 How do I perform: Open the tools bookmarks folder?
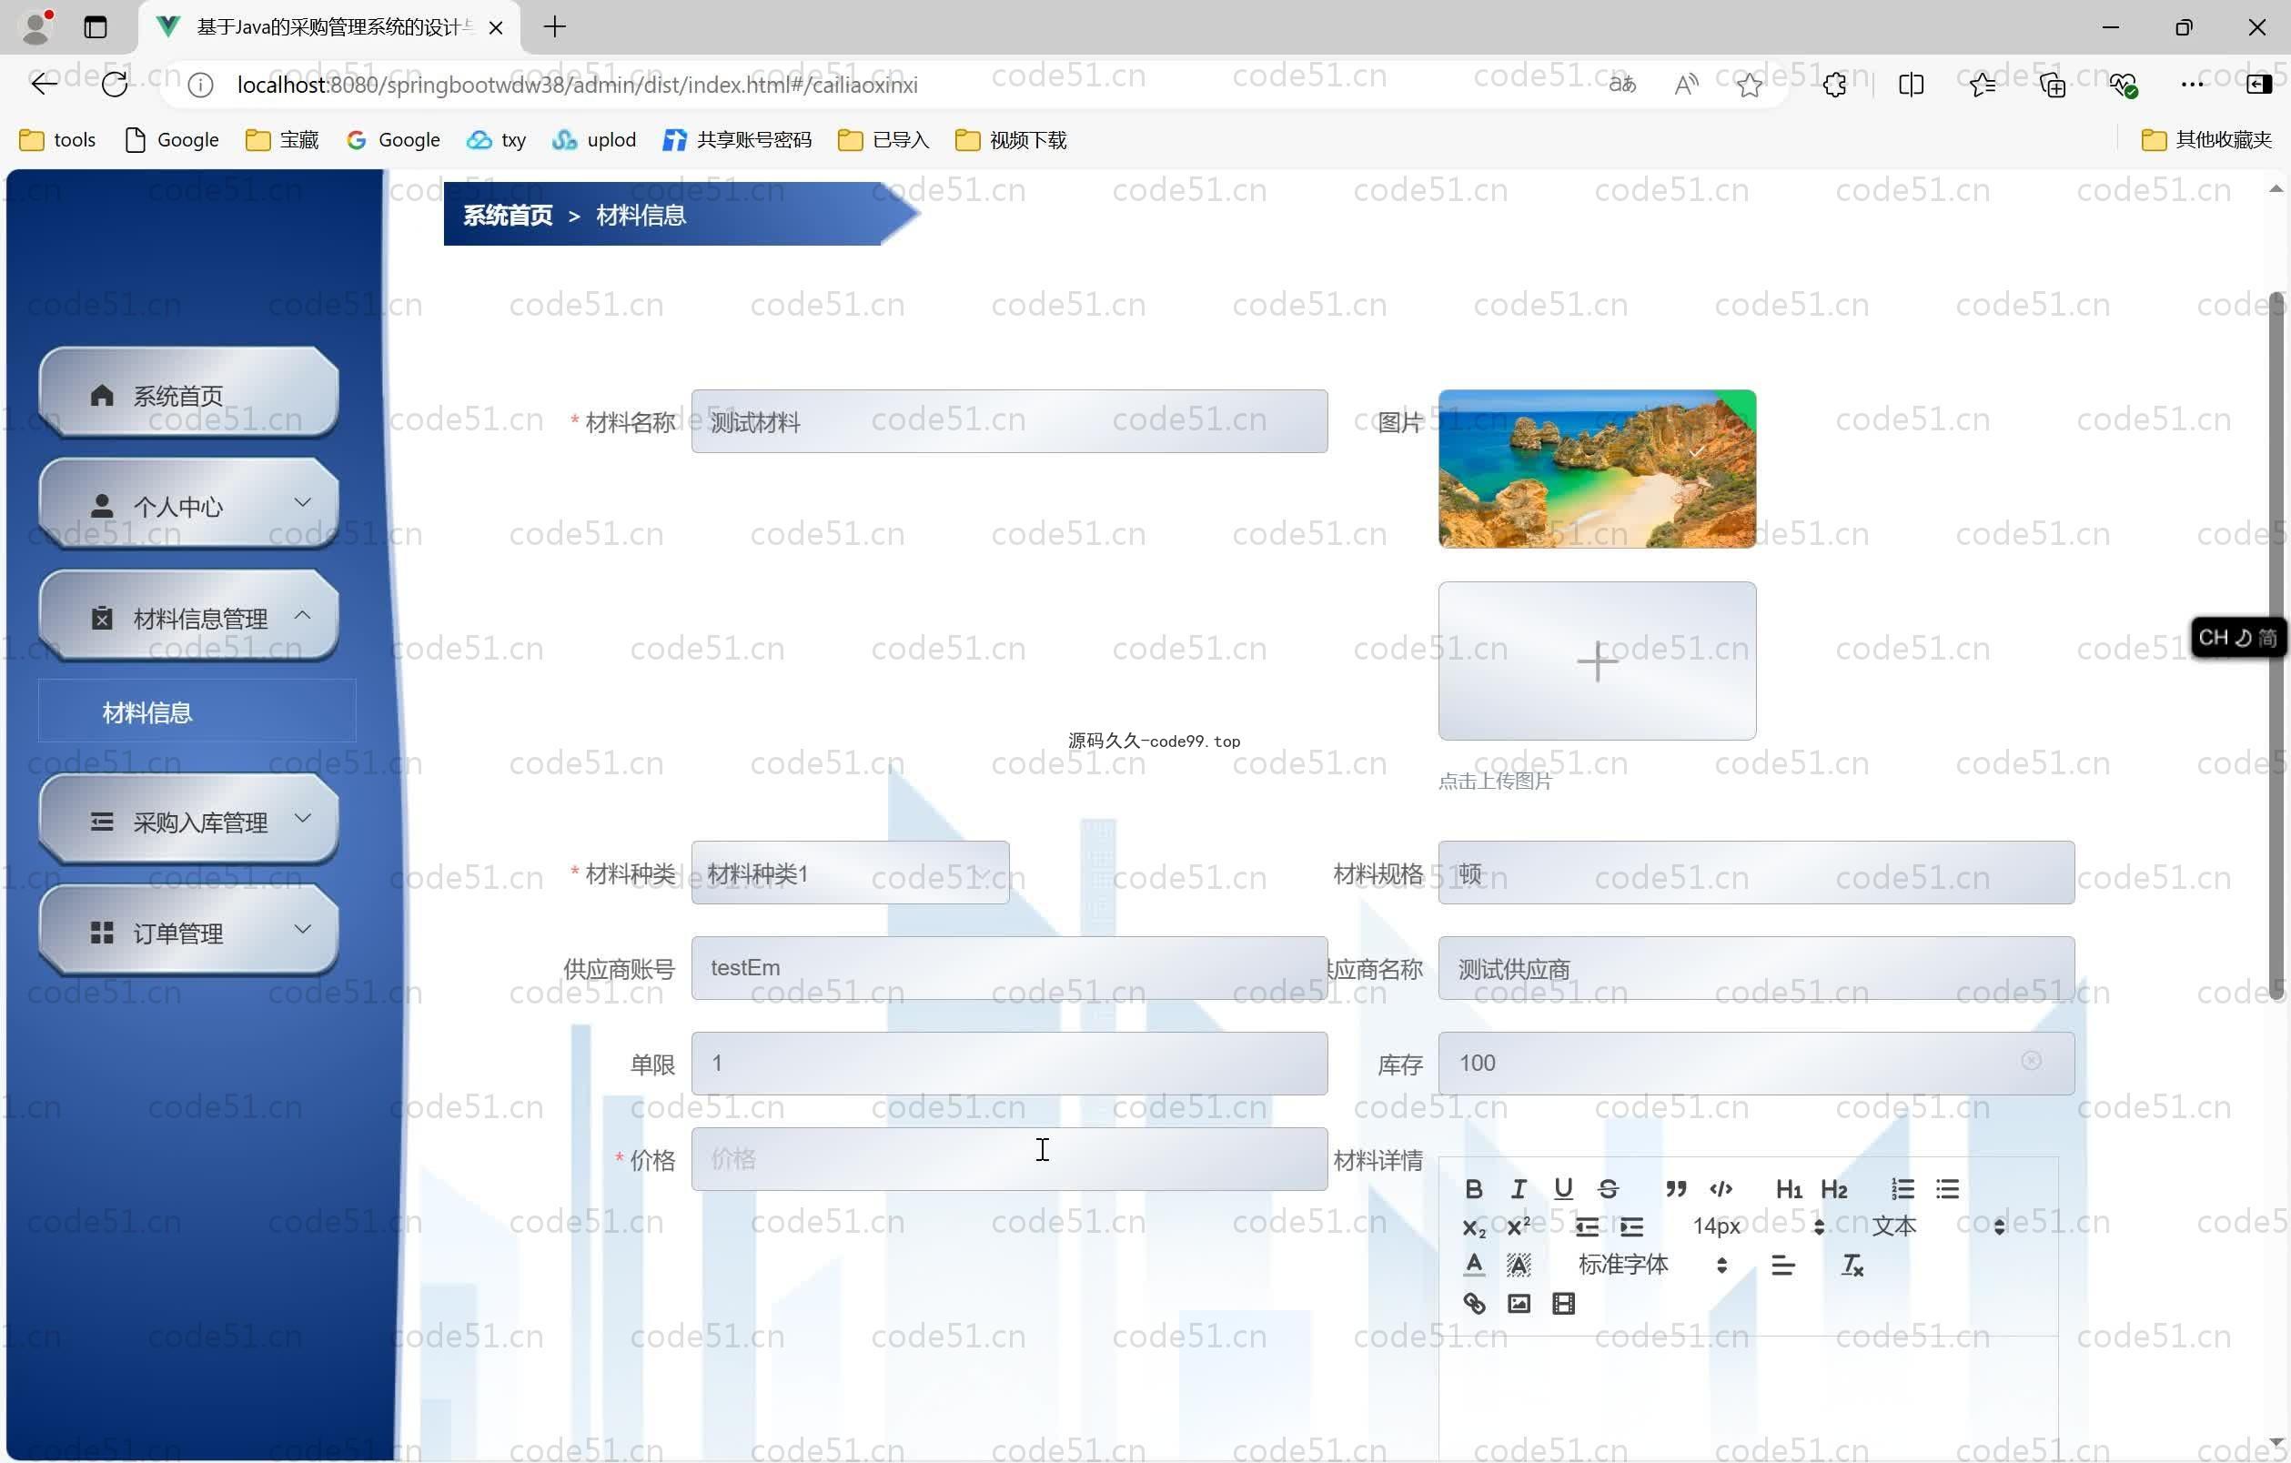pyautogui.click(x=57, y=140)
